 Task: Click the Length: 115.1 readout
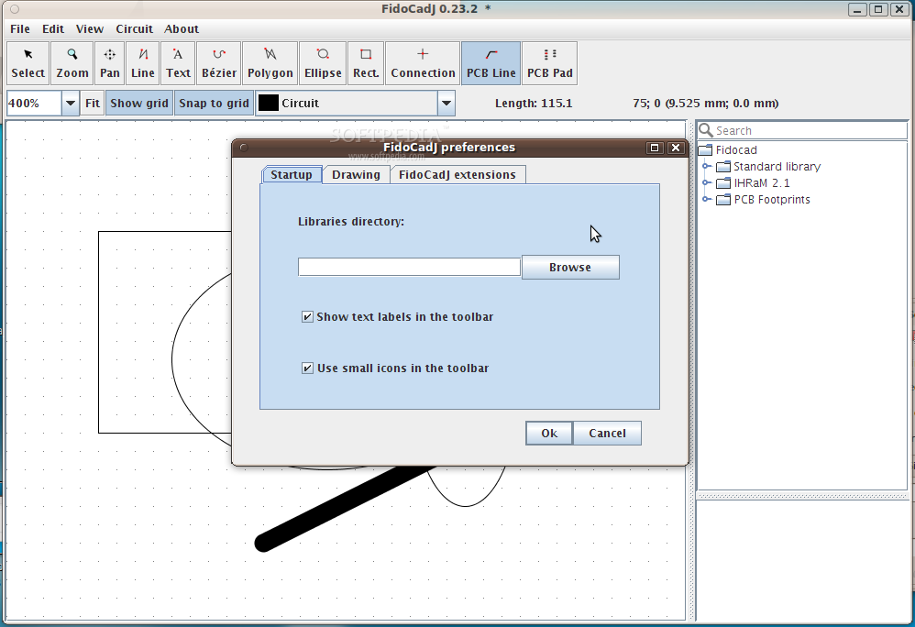point(534,104)
